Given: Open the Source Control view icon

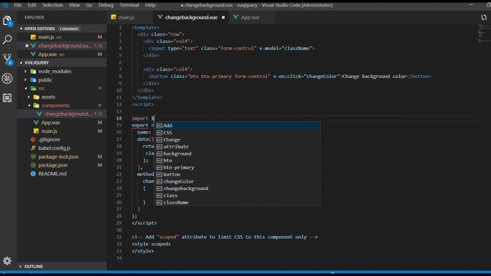Looking at the screenshot, I should point(7,59).
